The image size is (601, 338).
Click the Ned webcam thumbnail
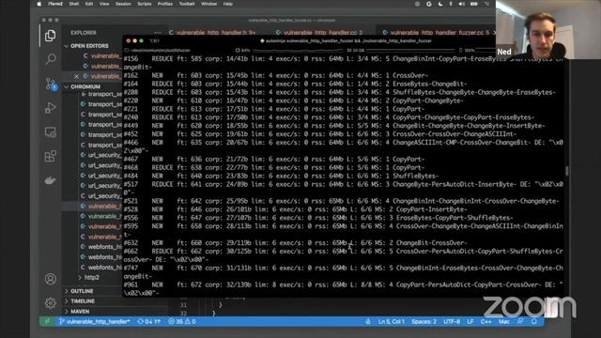pos(548,29)
